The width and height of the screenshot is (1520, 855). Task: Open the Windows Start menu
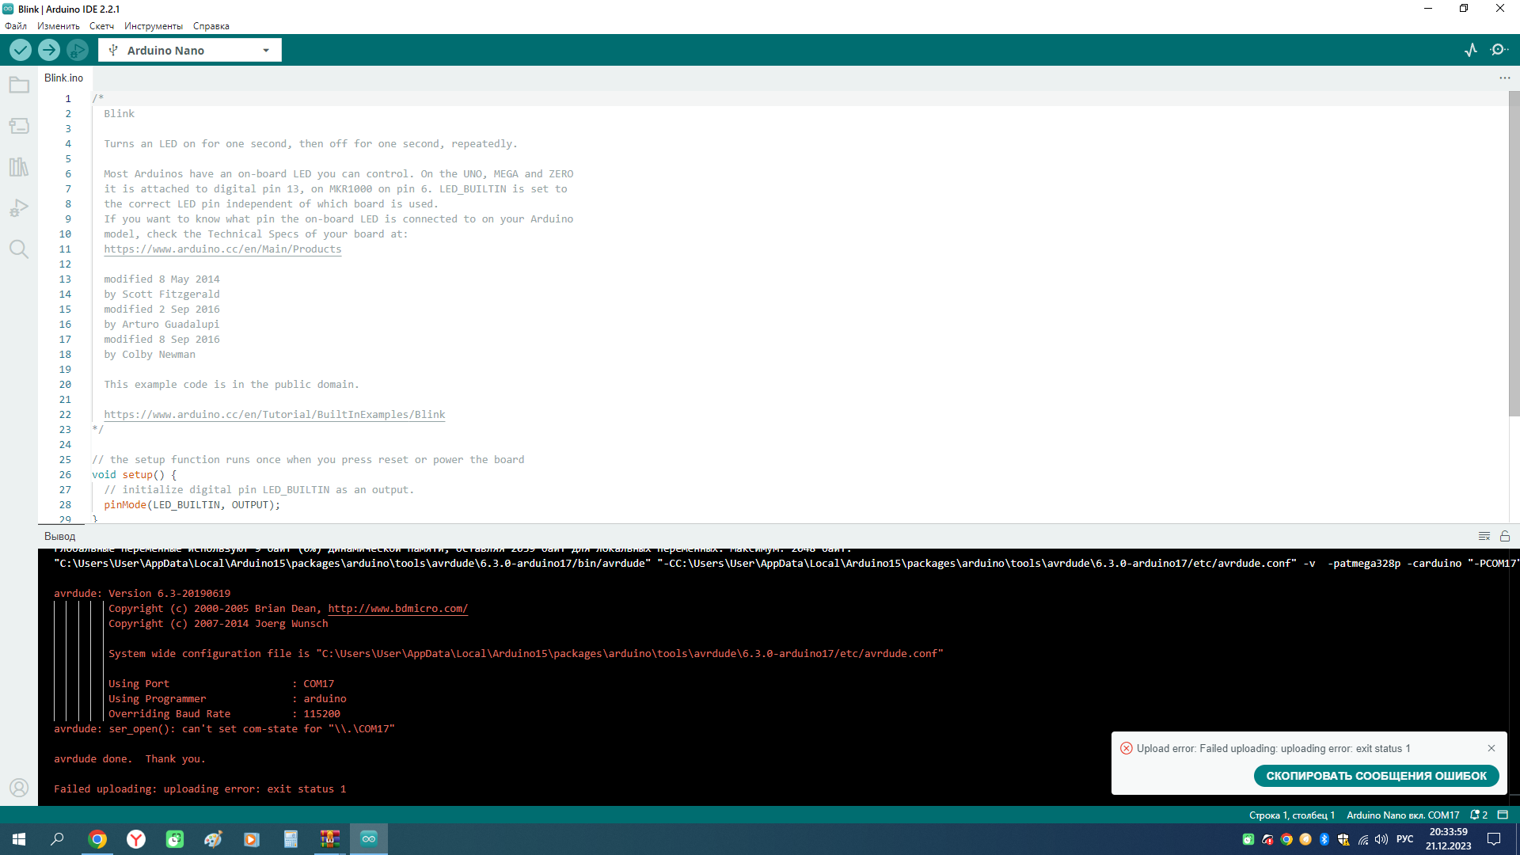click(19, 839)
